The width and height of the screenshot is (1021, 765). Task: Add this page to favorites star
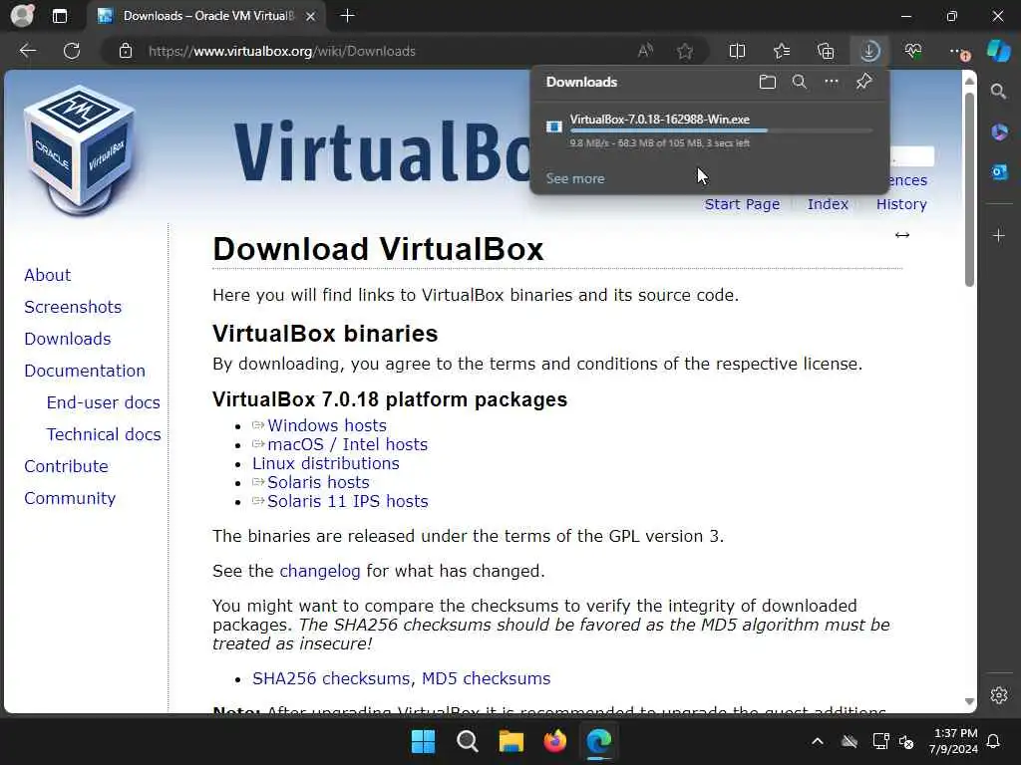[x=684, y=51]
